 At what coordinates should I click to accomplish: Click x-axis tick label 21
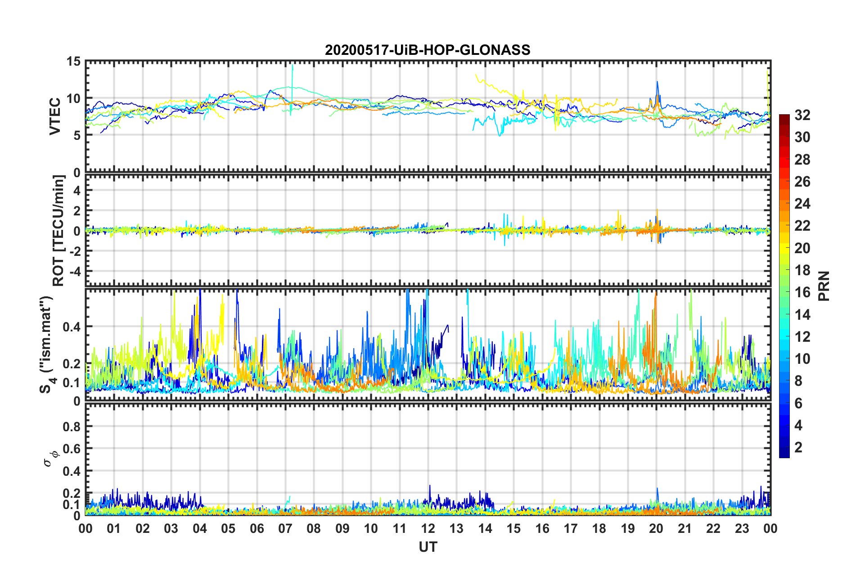coord(685,528)
